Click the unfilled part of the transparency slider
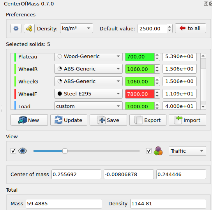 [103, 151]
